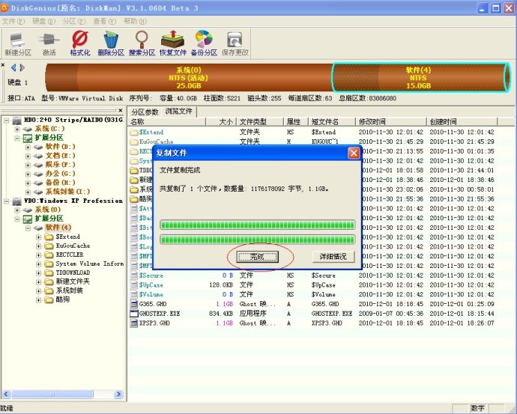Sort file list by 修改时间 column

(391, 122)
